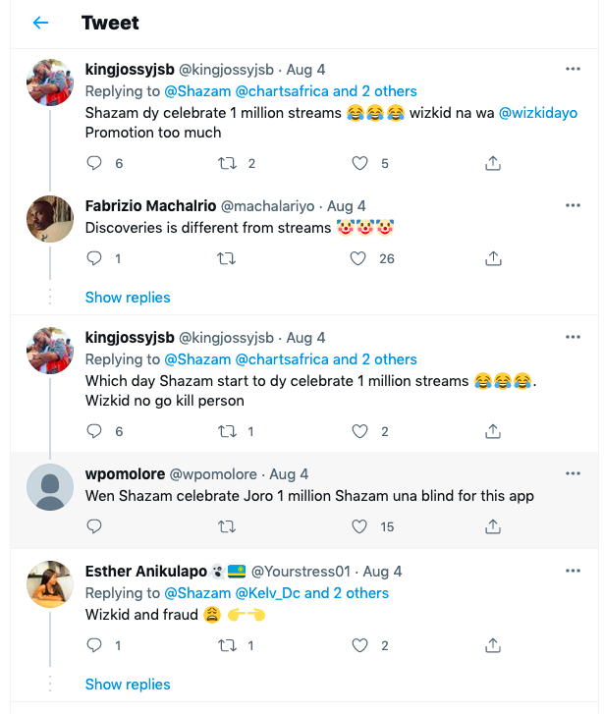Open Esther Anikulapo's profile picture
This screenshot has width=604, height=714.
49,584
